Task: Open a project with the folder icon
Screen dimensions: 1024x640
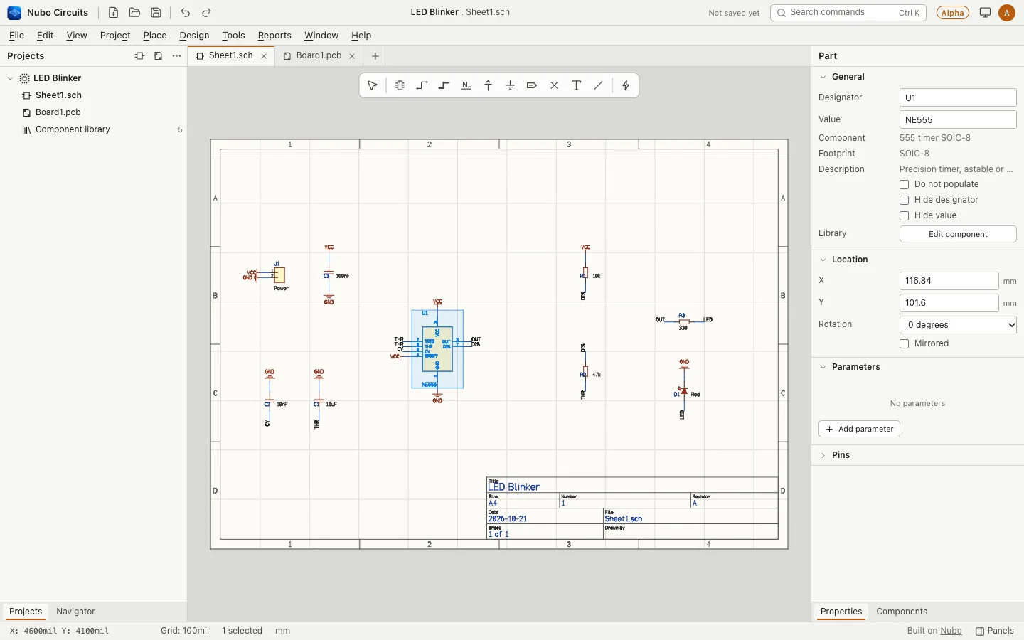Action: 134,13
